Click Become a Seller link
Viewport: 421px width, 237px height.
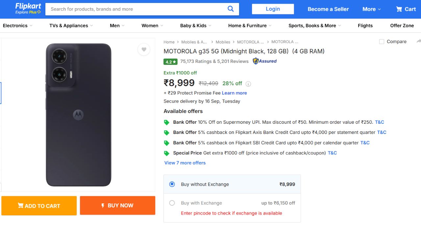click(x=328, y=9)
